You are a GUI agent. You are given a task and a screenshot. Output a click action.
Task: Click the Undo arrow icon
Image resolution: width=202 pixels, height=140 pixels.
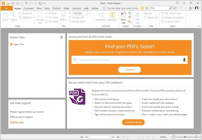(31, 3)
